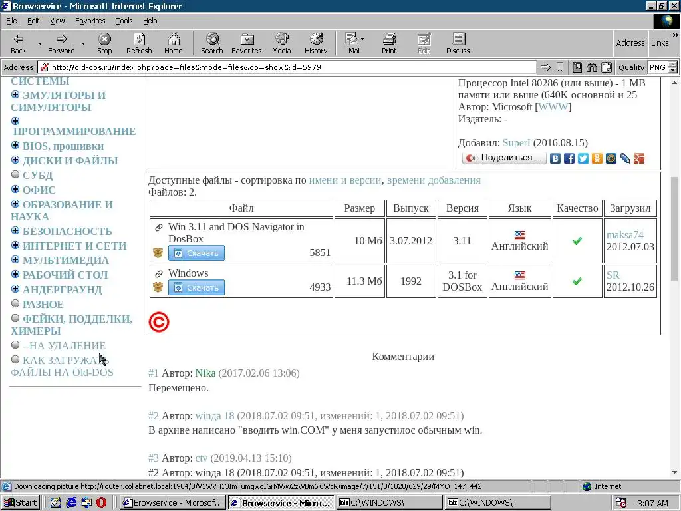The width and height of the screenshot is (681, 511).
Task: Open the File menu
Action: click(x=11, y=21)
